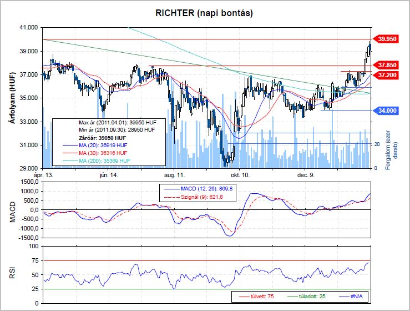
Task: Click the túladott: 25 legend entry
Action: (x=306, y=297)
